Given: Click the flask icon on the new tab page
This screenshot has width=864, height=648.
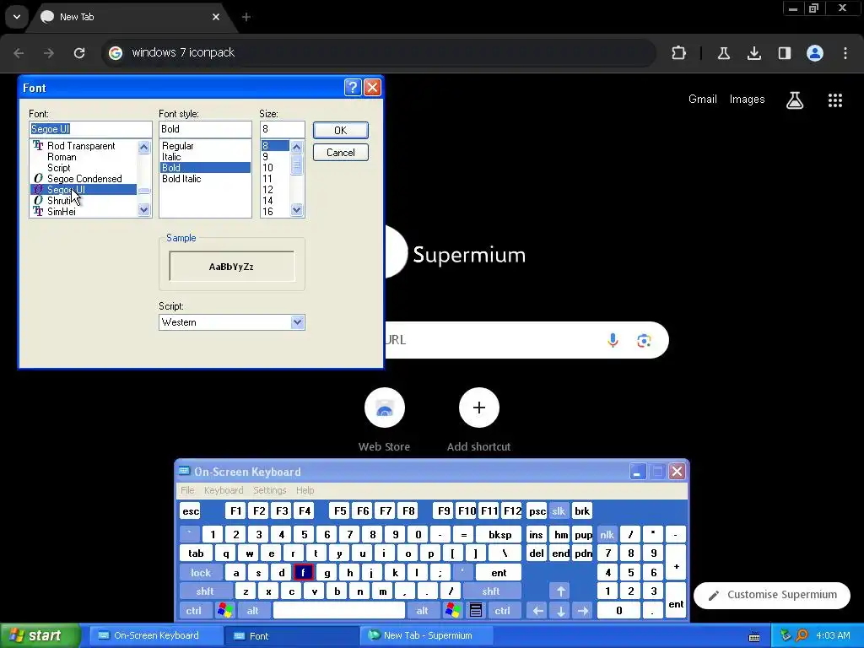Looking at the screenshot, I should click(795, 100).
